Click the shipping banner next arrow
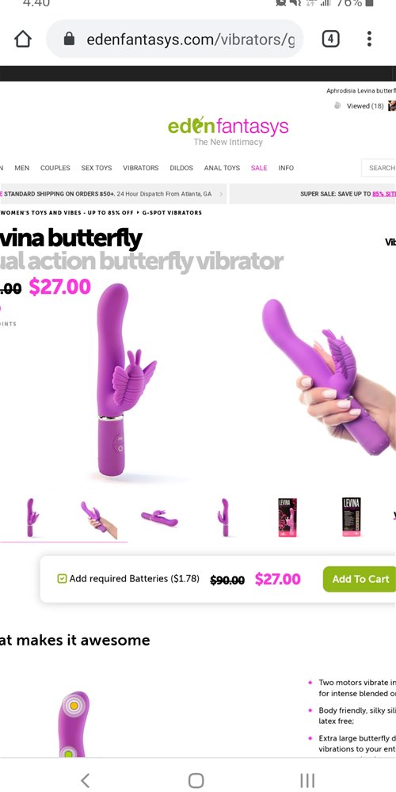This screenshot has height=792, width=396. [x=221, y=194]
